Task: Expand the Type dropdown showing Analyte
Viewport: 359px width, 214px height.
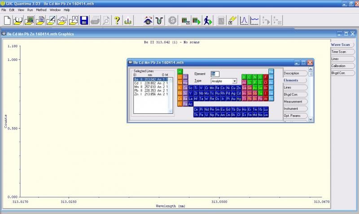Action: (x=234, y=81)
